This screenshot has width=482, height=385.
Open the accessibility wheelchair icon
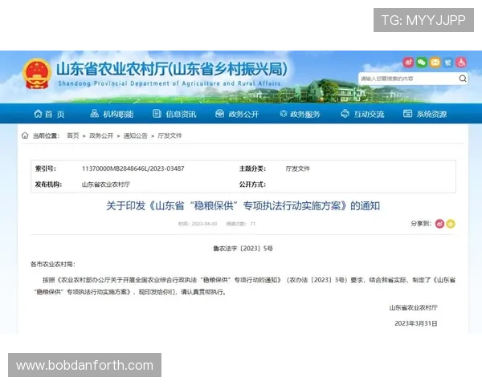(461, 63)
